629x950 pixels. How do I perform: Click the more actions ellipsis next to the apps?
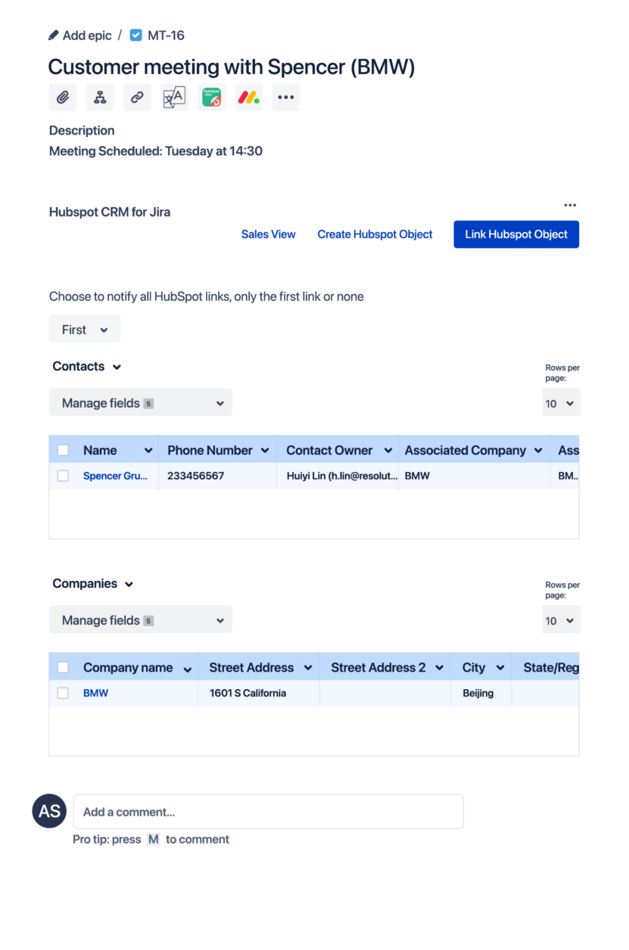coord(285,97)
